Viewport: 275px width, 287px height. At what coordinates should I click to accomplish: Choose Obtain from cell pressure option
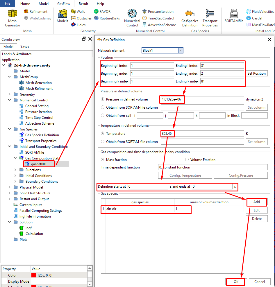tap(103, 116)
